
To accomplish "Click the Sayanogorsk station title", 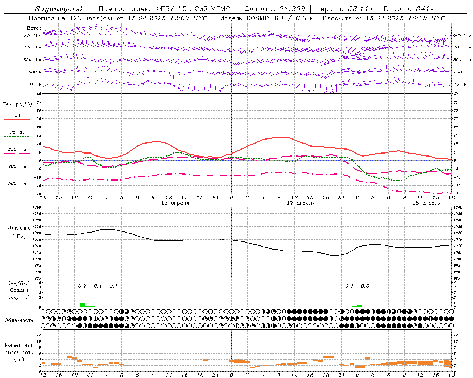I will point(59,9).
